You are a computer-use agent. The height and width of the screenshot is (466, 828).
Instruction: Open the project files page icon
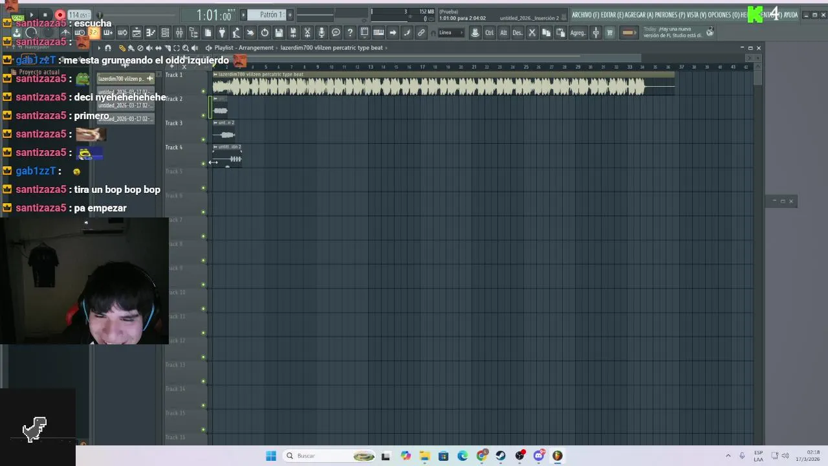point(208,32)
